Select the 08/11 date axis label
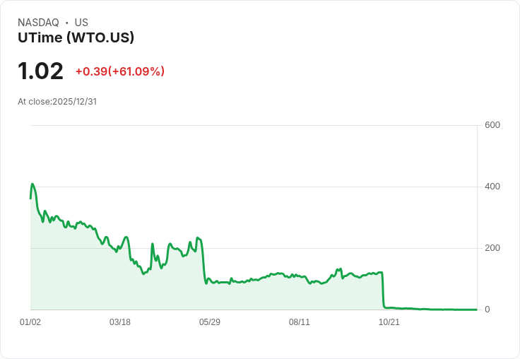The height and width of the screenshot is (359, 520). click(x=300, y=322)
